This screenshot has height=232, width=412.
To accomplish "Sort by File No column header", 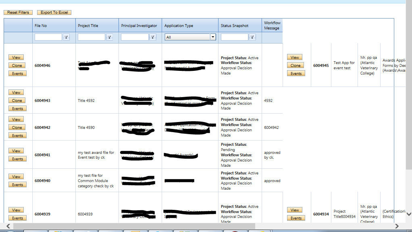I will point(41,25).
